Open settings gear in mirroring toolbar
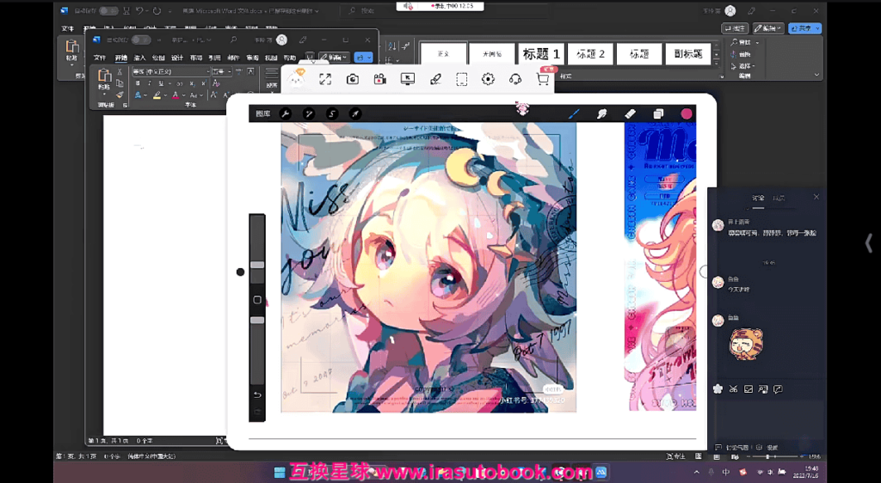Screen dimensions: 881x483 488,79
